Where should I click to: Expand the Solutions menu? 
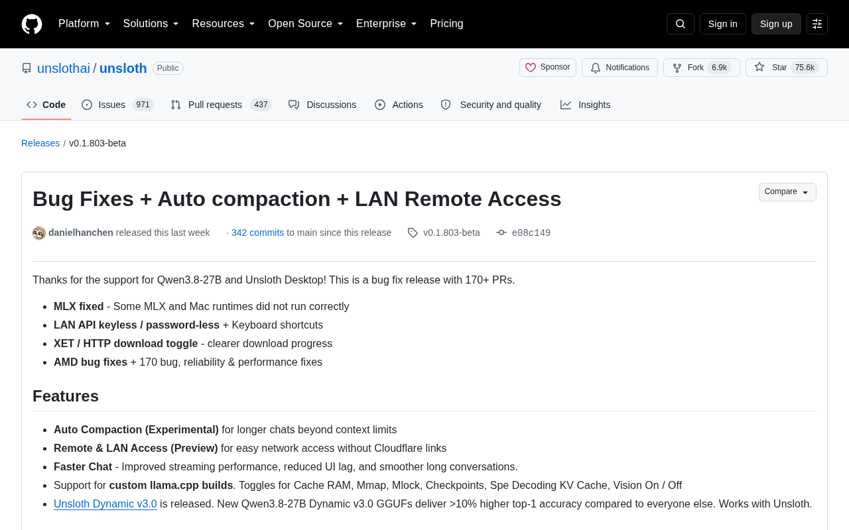151,24
